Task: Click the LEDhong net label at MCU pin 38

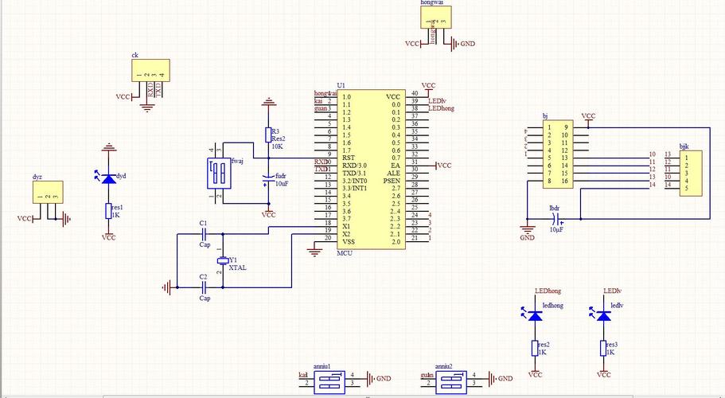Action: point(442,108)
